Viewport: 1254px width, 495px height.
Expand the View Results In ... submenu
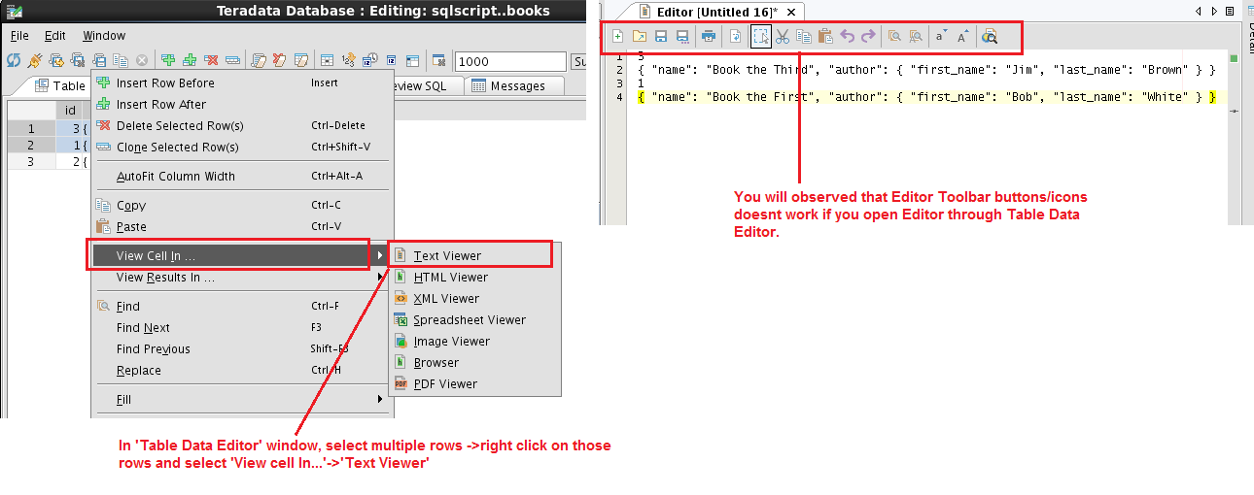[x=242, y=277]
